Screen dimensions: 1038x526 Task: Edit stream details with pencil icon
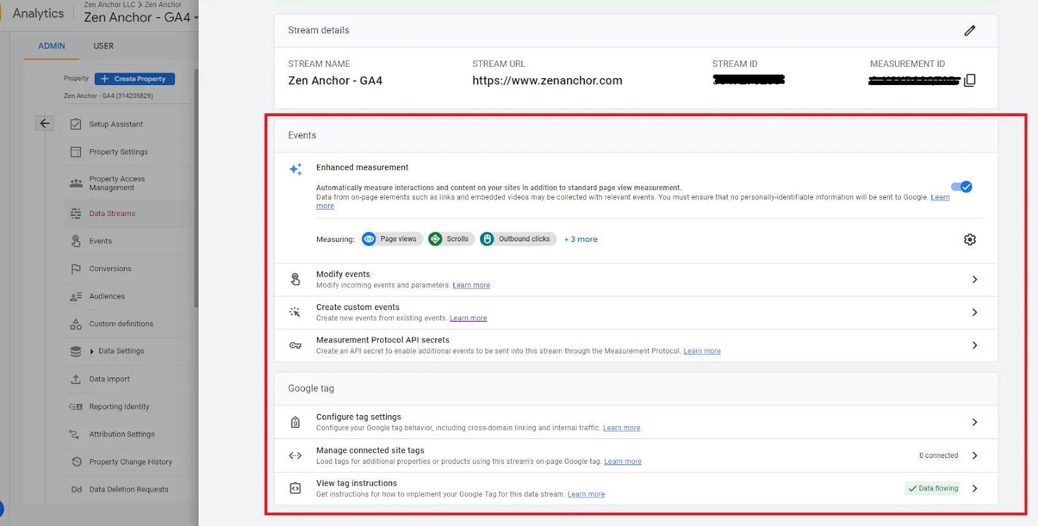click(970, 30)
